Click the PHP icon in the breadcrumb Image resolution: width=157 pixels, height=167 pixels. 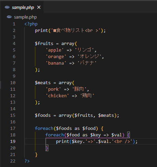pyautogui.click(x=9, y=17)
